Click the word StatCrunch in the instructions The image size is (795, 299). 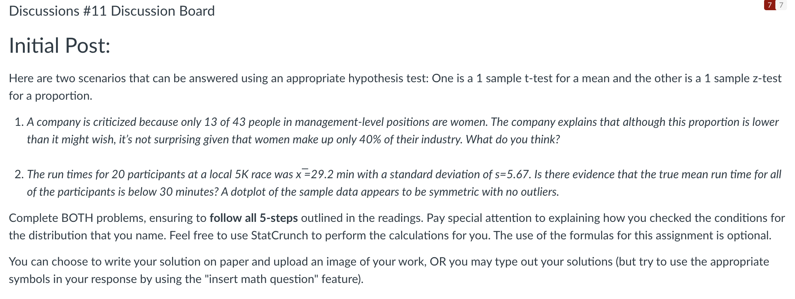point(279,235)
